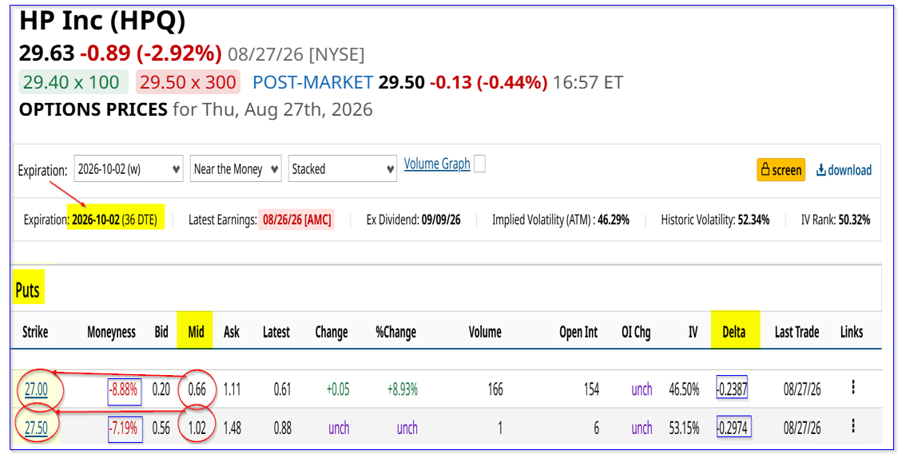The width and height of the screenshot is (902, 458).
Task: Click the Links column header
Action: (x=852, y=332)
